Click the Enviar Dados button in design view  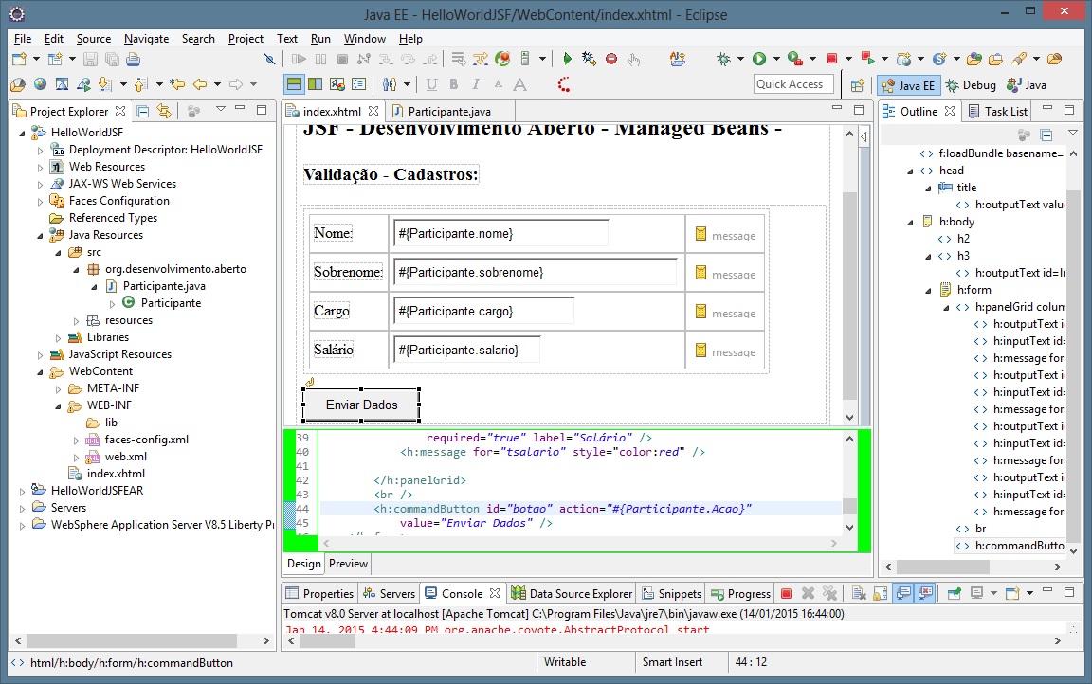point(360,405)
